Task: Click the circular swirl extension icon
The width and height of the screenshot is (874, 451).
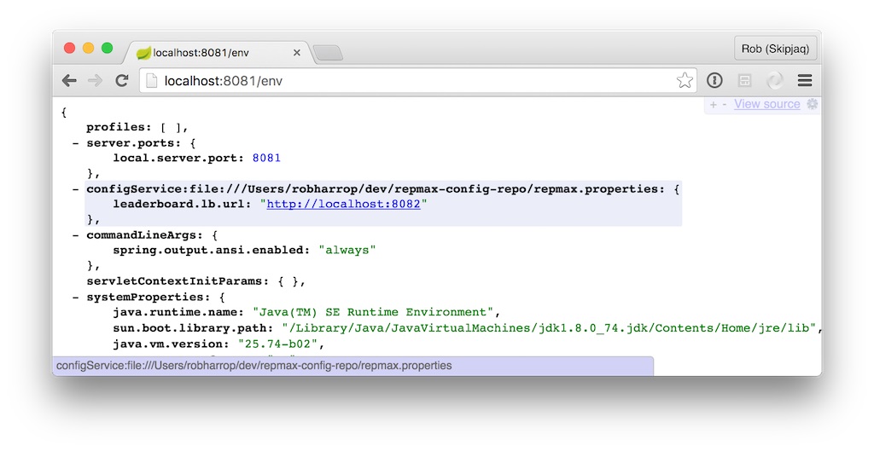Action: (x=775, y=81)
